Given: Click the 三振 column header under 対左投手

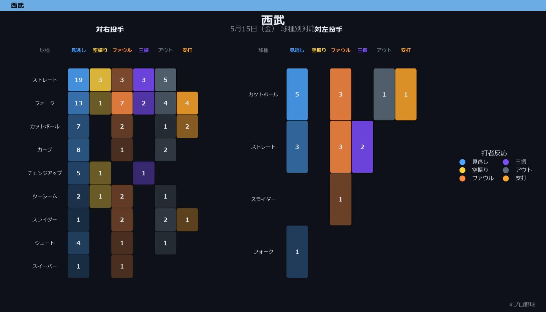Looking at the screenshot, I should click(x=362, y=50).
